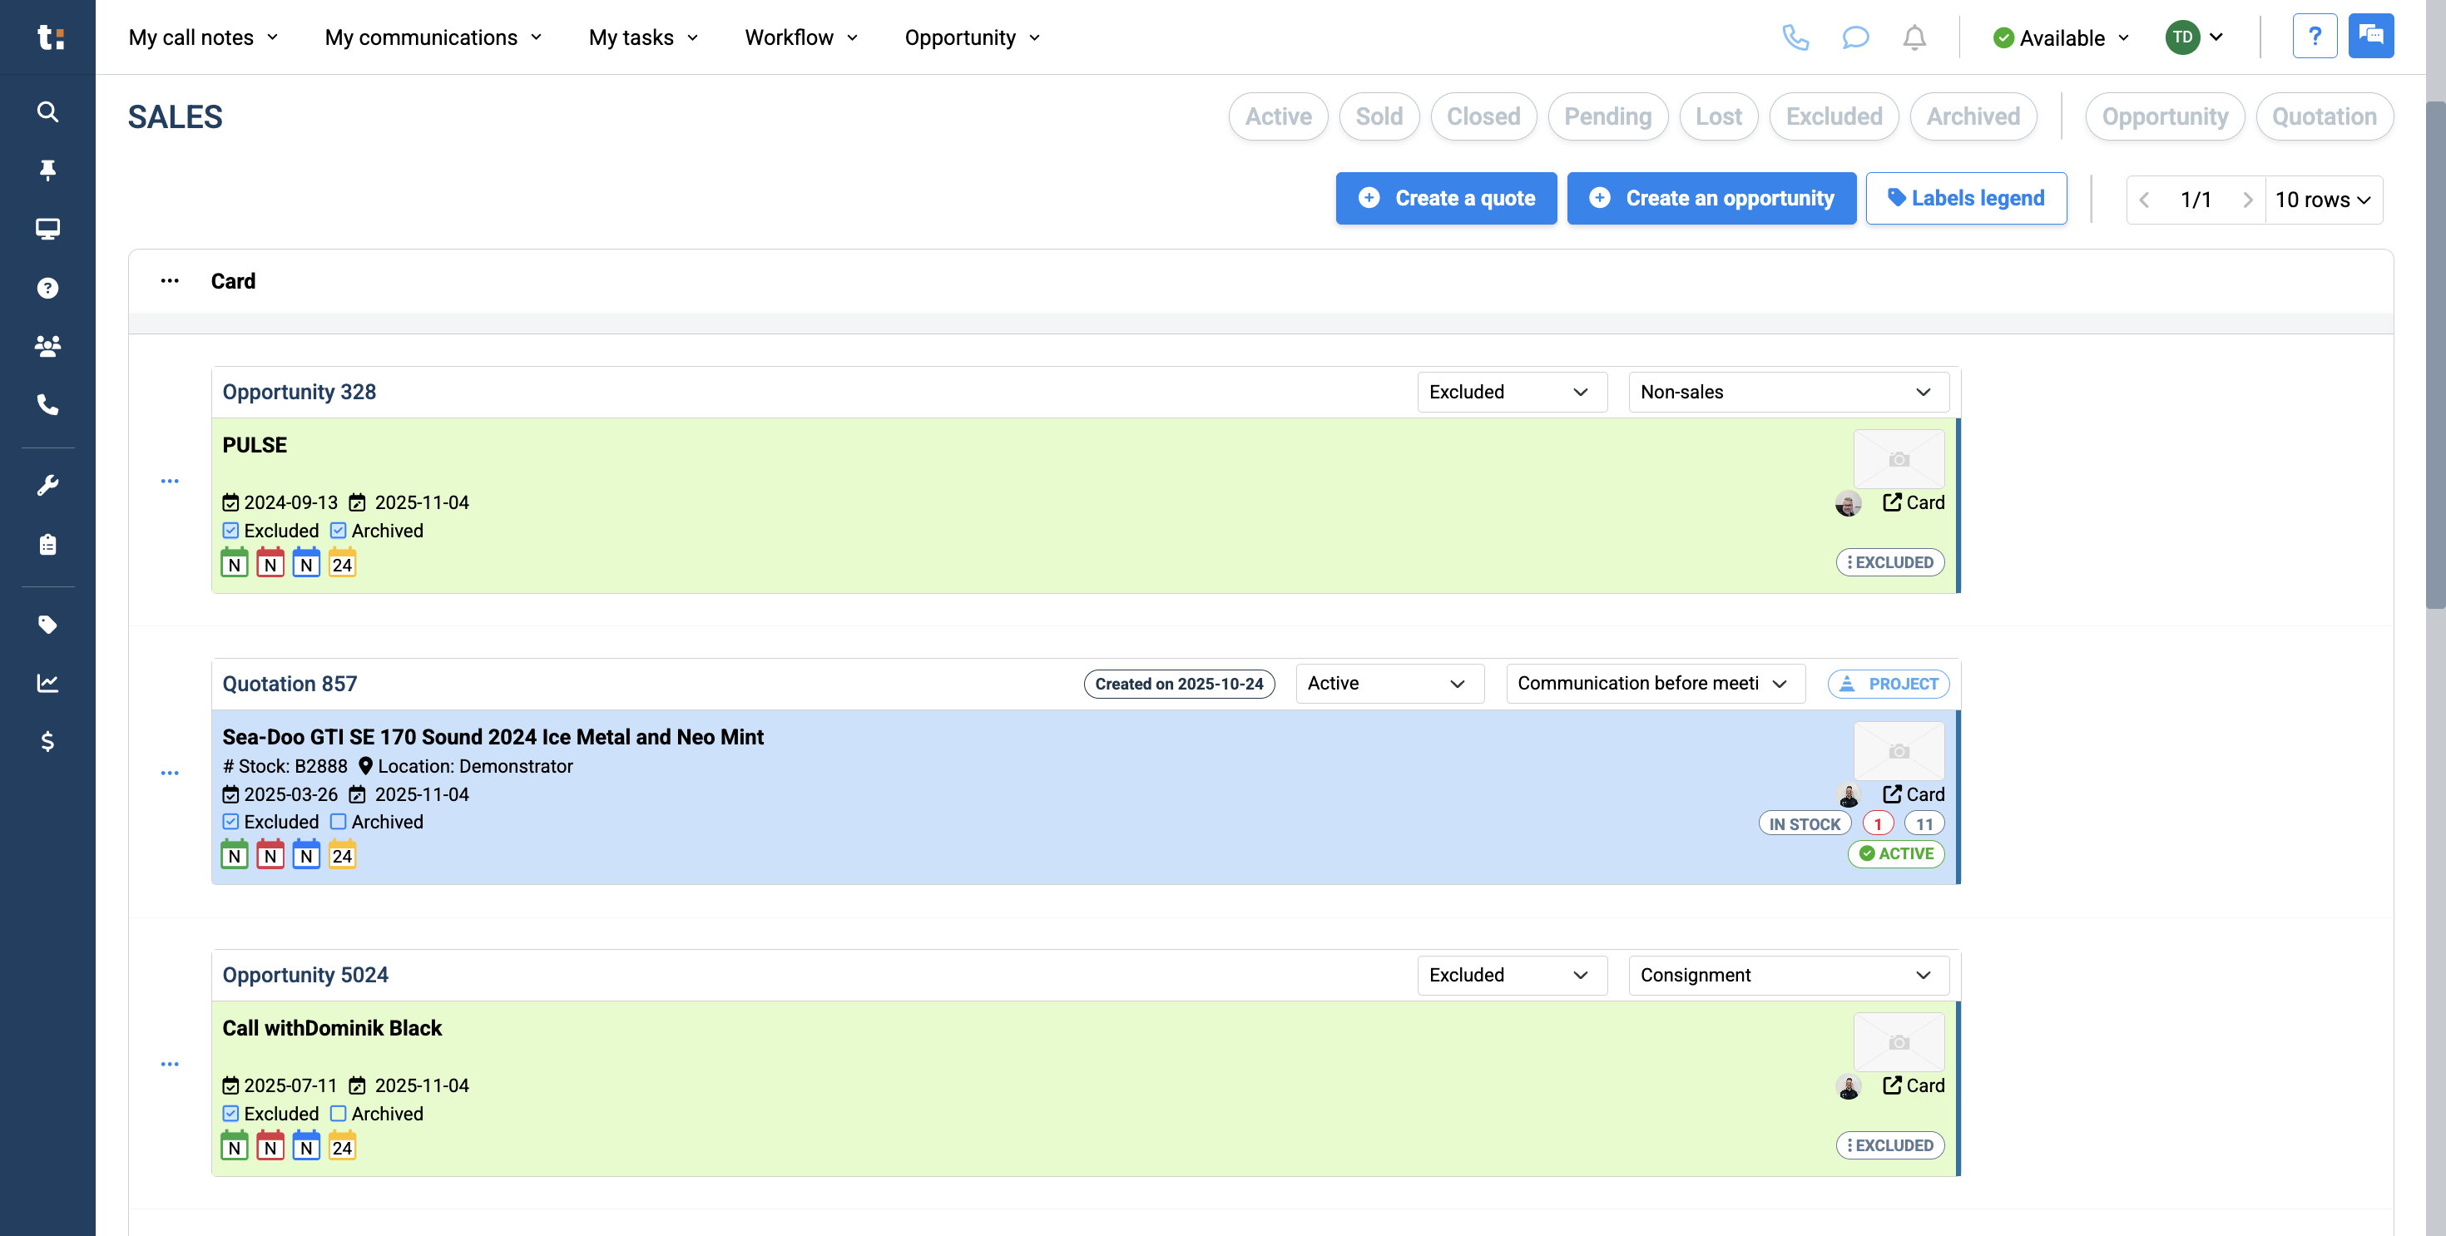Image resolution: width=2446 pixels, height=1236 pixels.
Task: Toggle Archived checkbox on Quotation 857
Action: 338,821
